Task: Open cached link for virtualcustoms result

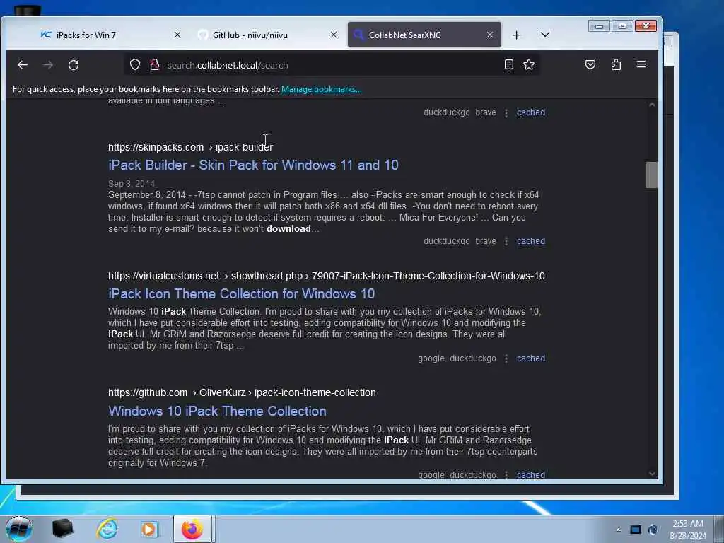Action: coord(530,358)
